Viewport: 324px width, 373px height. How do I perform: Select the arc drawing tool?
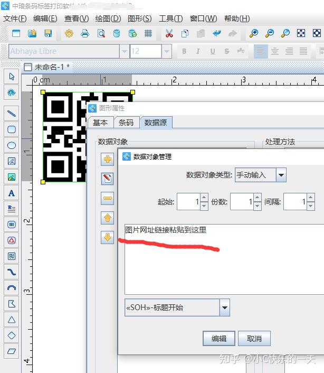(12, 288)
